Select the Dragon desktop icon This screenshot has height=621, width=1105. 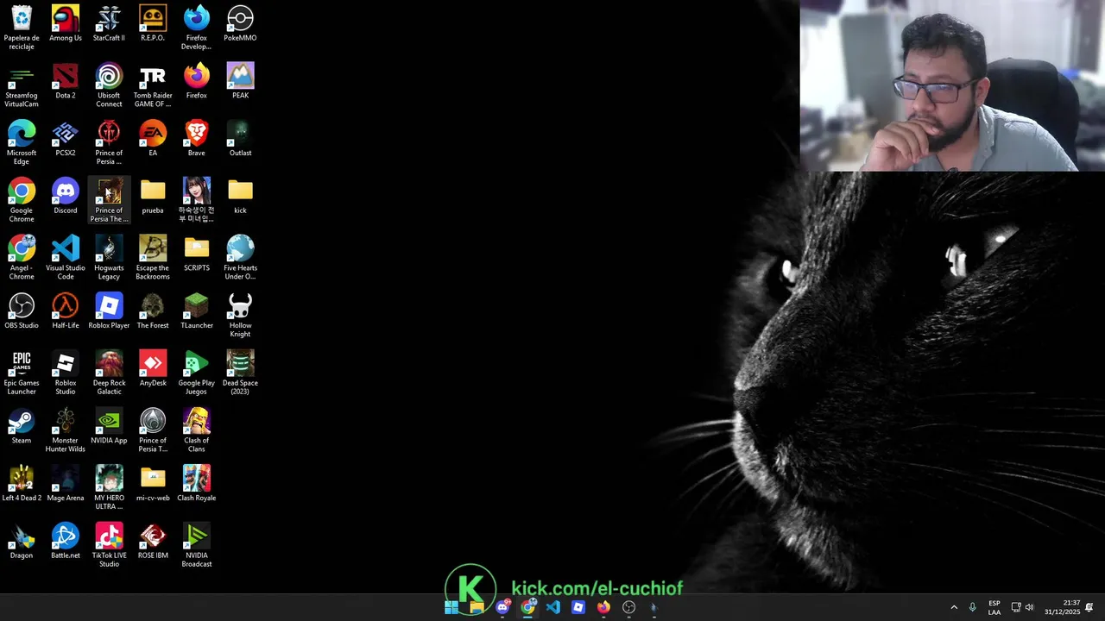click(22, 542)
